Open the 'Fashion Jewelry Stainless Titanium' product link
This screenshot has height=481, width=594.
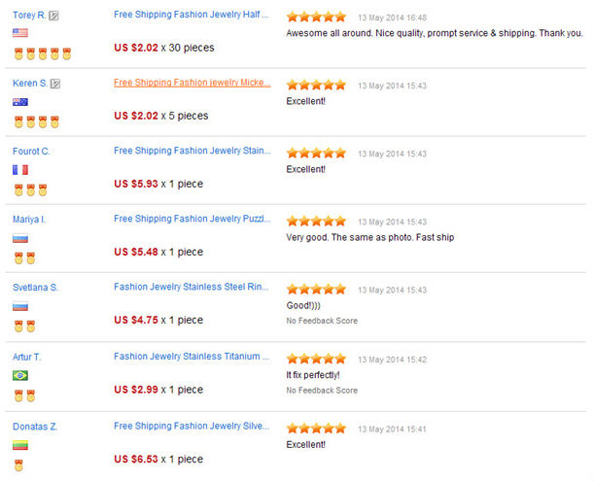192,357
